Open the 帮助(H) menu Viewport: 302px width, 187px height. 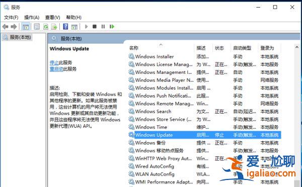point(74,18)
